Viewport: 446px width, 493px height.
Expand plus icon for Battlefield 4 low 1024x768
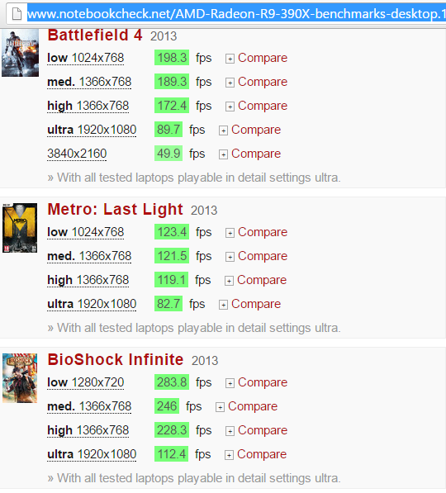pyautogui.click(x=230, y=59)
